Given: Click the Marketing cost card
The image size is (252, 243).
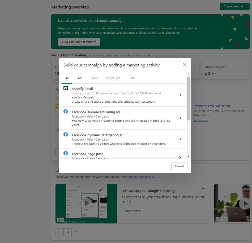Looking at the screenshot, I should (x=225, y=70).
